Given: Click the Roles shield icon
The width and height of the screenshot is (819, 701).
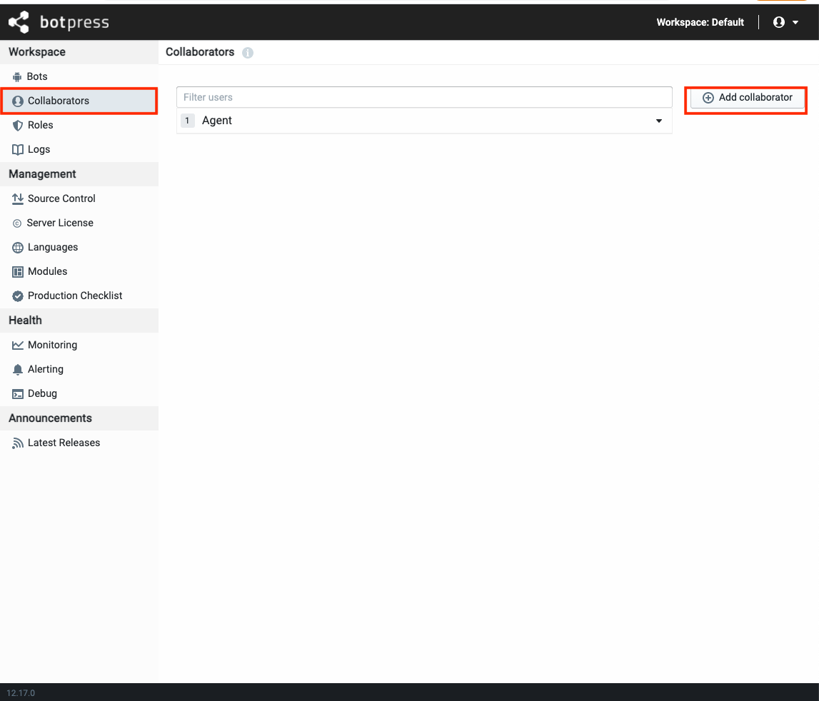Looking at the screenshot, I should pyautogui.click(x=18, y=125).
